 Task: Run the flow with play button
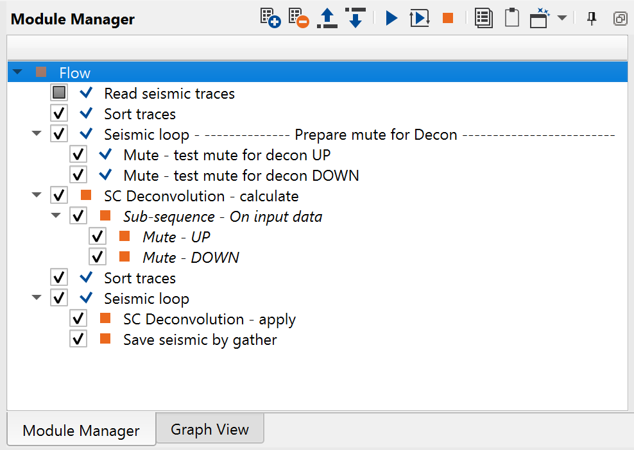pos(391,18)
